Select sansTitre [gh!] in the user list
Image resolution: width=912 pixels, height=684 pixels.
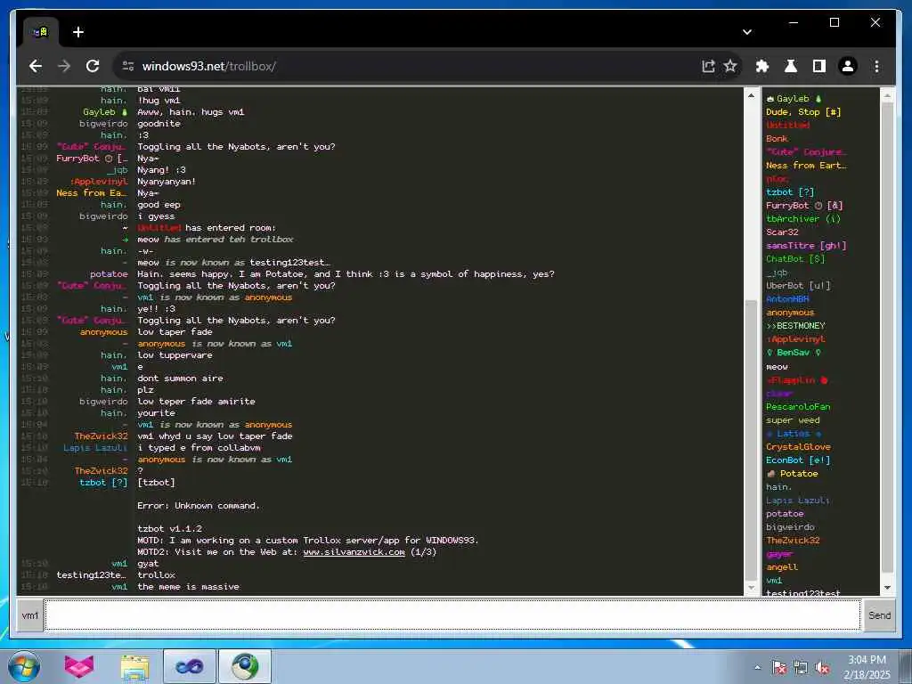point(806,246)
